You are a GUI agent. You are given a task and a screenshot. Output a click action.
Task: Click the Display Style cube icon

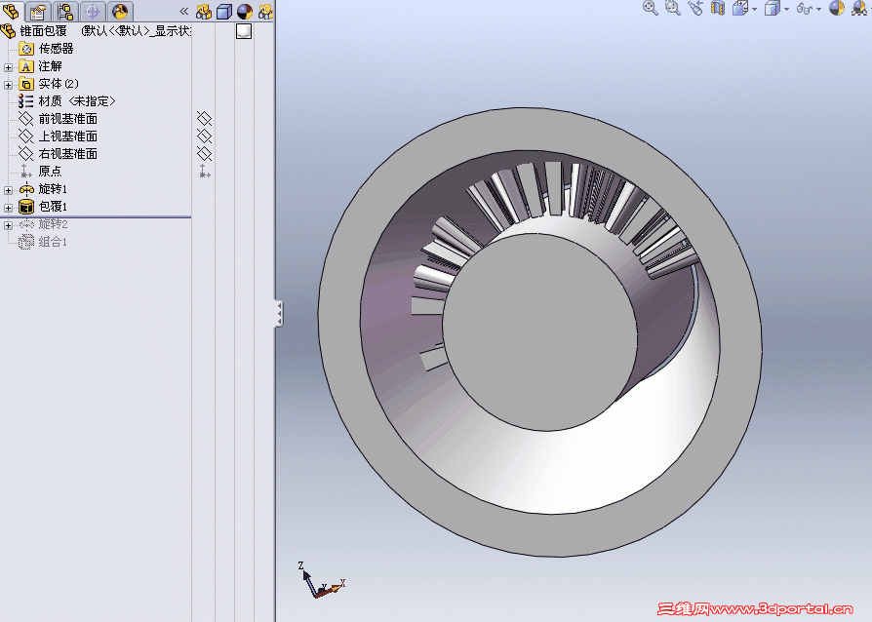coord(772,8)
